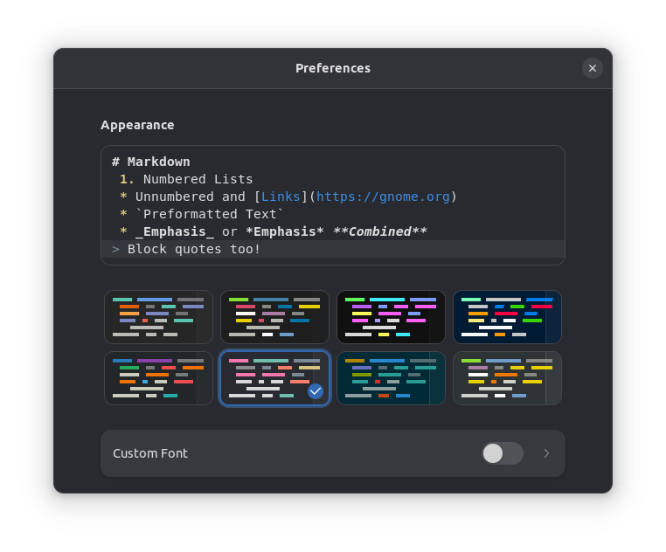
Task: Choose the pure black magenta-cyan theme thumbnail
Action: (391, 317)
